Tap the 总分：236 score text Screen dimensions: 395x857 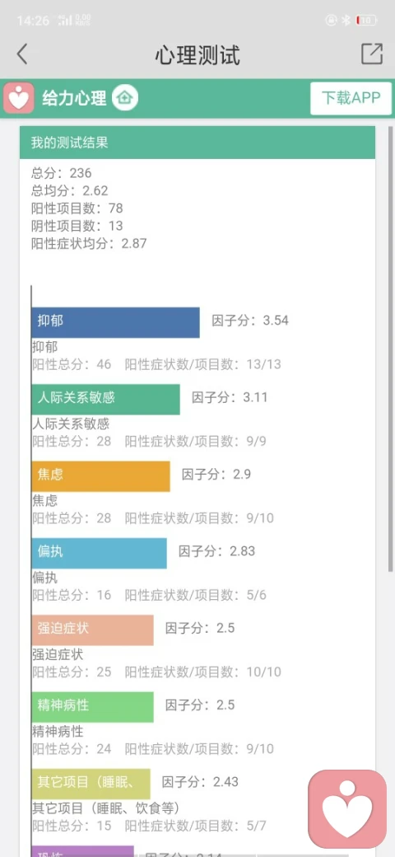point(62,173)
